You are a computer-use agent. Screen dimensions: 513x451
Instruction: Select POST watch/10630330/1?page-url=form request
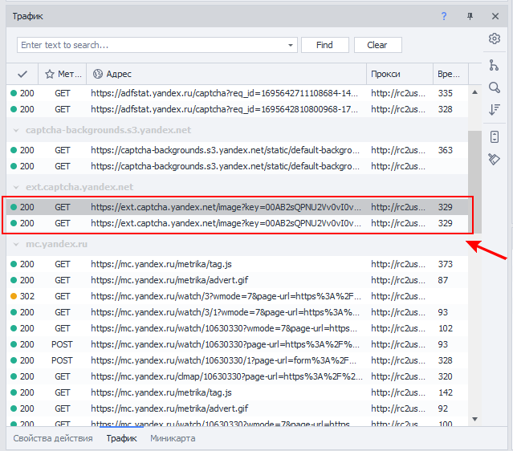pyautogui.click(x=237, y=360)
